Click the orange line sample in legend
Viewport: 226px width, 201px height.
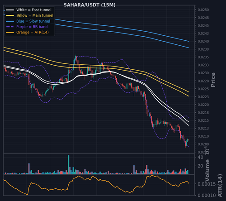pyautogui.click(x=10, y=32)
